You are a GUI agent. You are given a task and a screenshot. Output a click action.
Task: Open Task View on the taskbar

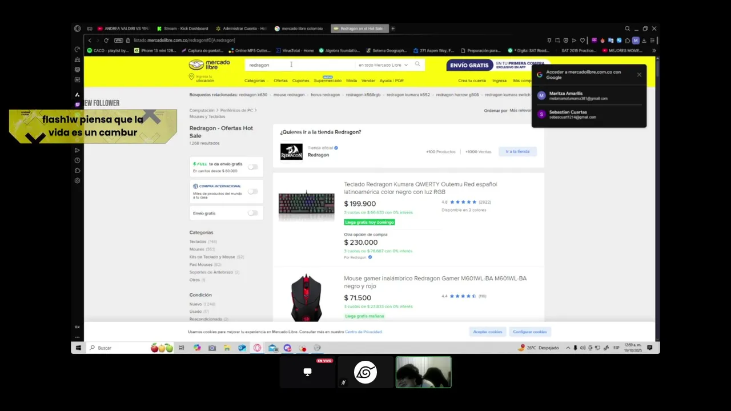coord(181,348)
